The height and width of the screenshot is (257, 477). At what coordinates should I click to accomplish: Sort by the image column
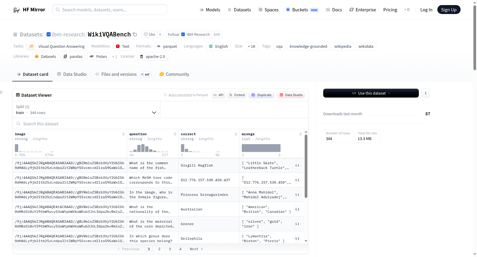click(123, 134)
